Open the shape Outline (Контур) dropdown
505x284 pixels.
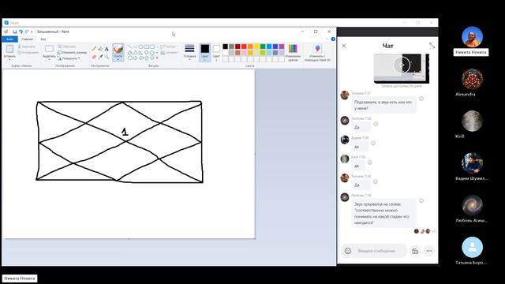(169, 47)
